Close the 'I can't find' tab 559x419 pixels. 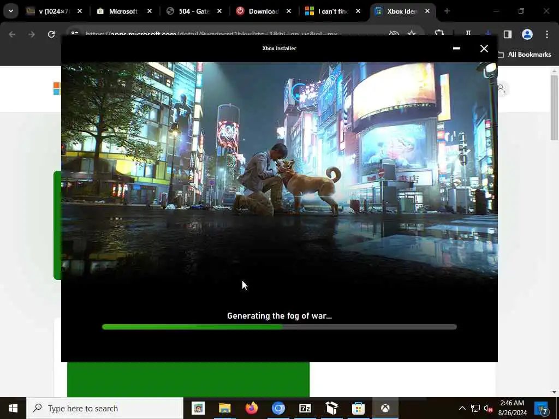tap(358, 11)
